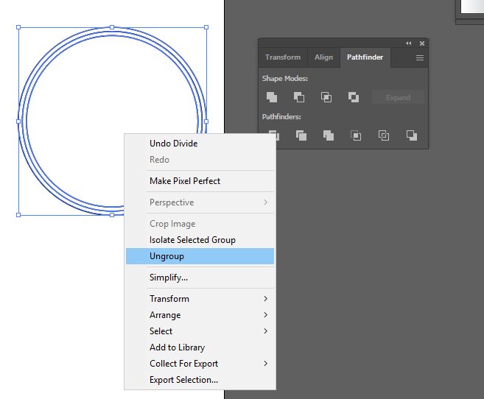
Task: Switch to the Transform tab
Action: 283,57
